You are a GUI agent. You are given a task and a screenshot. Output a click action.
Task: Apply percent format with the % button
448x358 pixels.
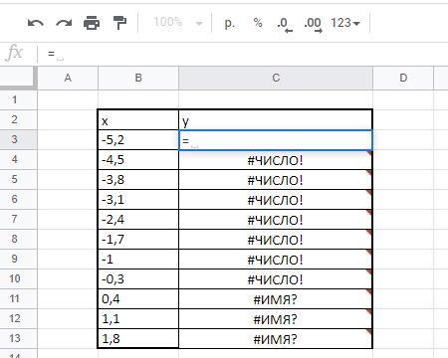pyautogui.click(x=258, y=23)
